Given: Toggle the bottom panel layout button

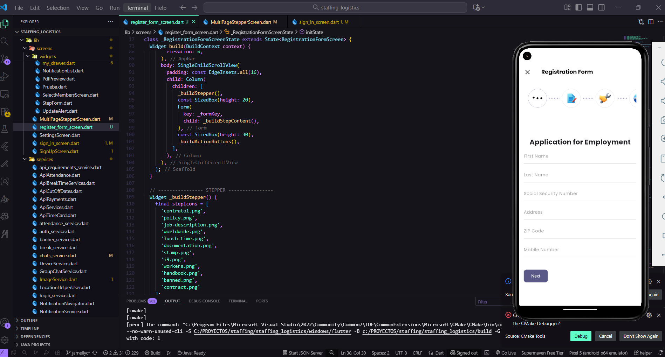Looking at the screenshot, I should [x=590, y=7].
